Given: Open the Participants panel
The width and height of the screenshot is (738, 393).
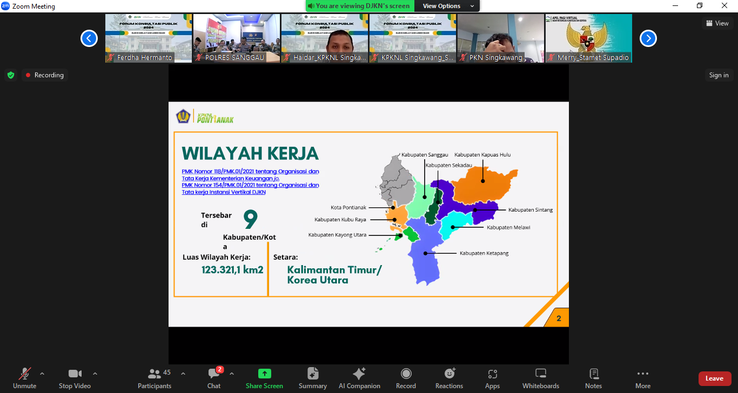Looking at the screenshot, I should (155, 378).
